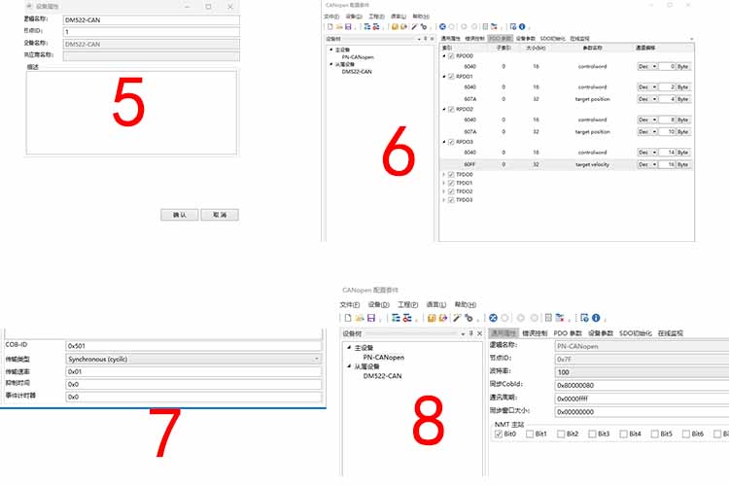The image size is (729, 486).
Task: Switch to PDO 参数 tab in PN-CANopen properties window
Action: pyautogui.click(x=568, y=333)
